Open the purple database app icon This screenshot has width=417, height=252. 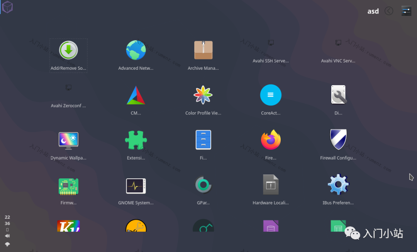271,226
